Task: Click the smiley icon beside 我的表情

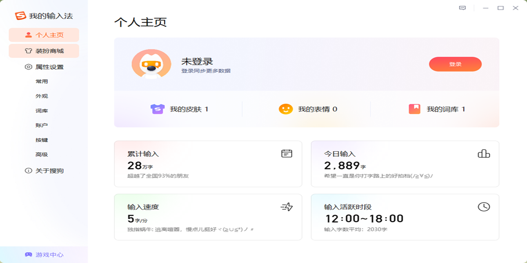Action: point(285,110)
